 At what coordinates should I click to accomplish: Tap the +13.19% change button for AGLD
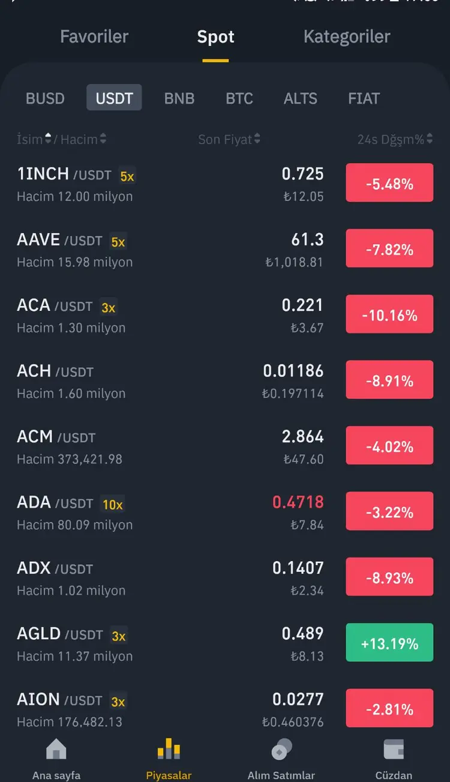(389, 643)
